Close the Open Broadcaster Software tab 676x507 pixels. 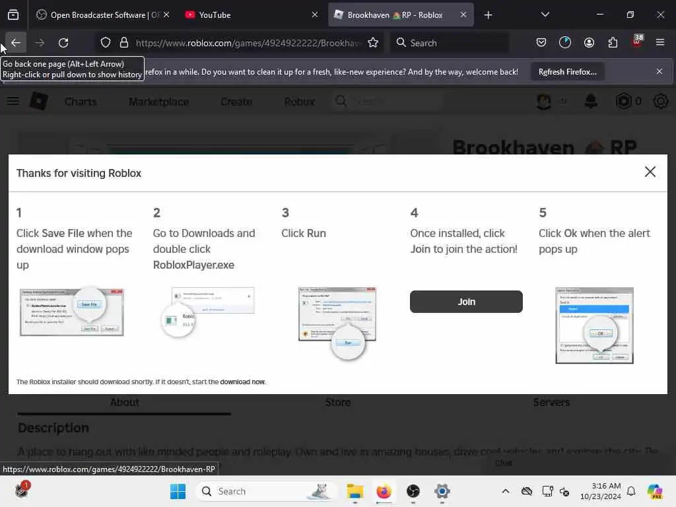(x=166, y=15)
